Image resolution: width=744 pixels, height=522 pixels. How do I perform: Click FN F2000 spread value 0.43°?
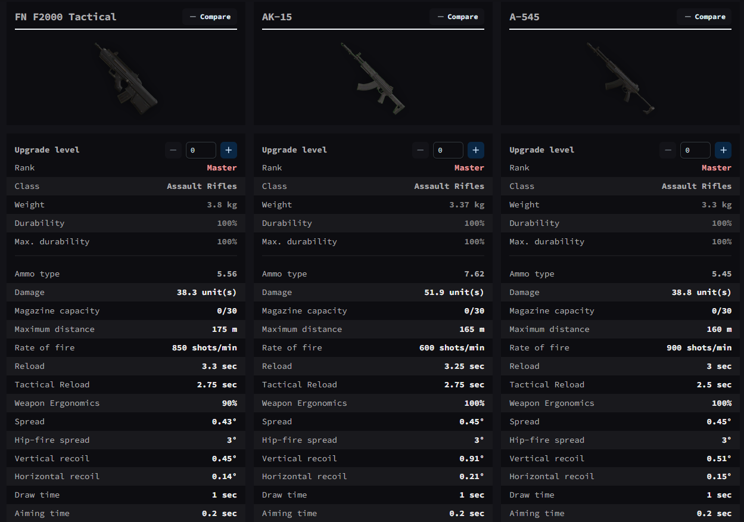(x=225, y=422)
